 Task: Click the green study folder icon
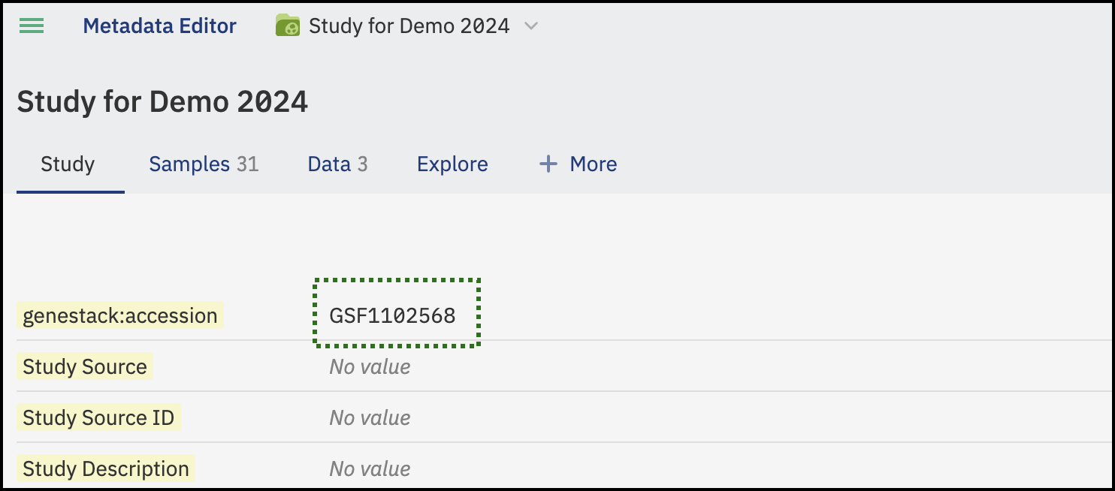[x=288, y=26]
